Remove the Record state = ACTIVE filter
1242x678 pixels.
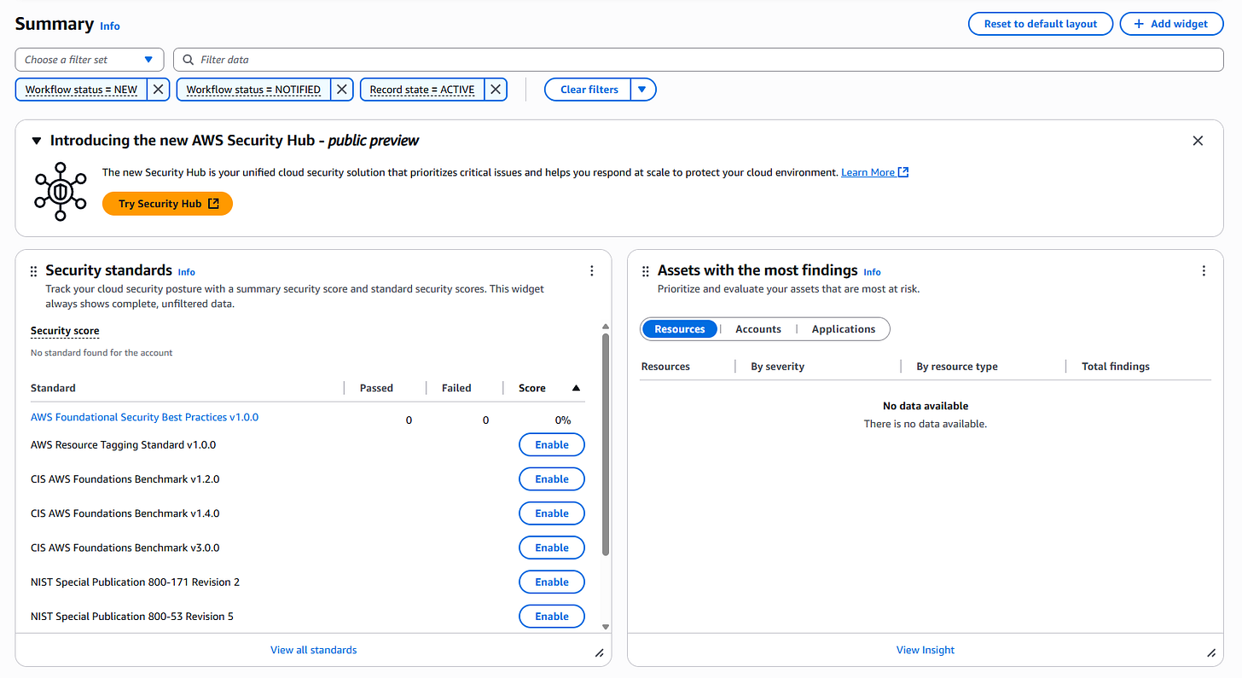point(496,90)
